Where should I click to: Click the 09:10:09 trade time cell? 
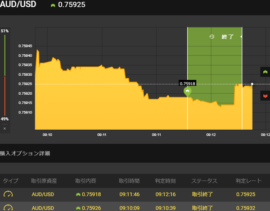tap(129, 208)
